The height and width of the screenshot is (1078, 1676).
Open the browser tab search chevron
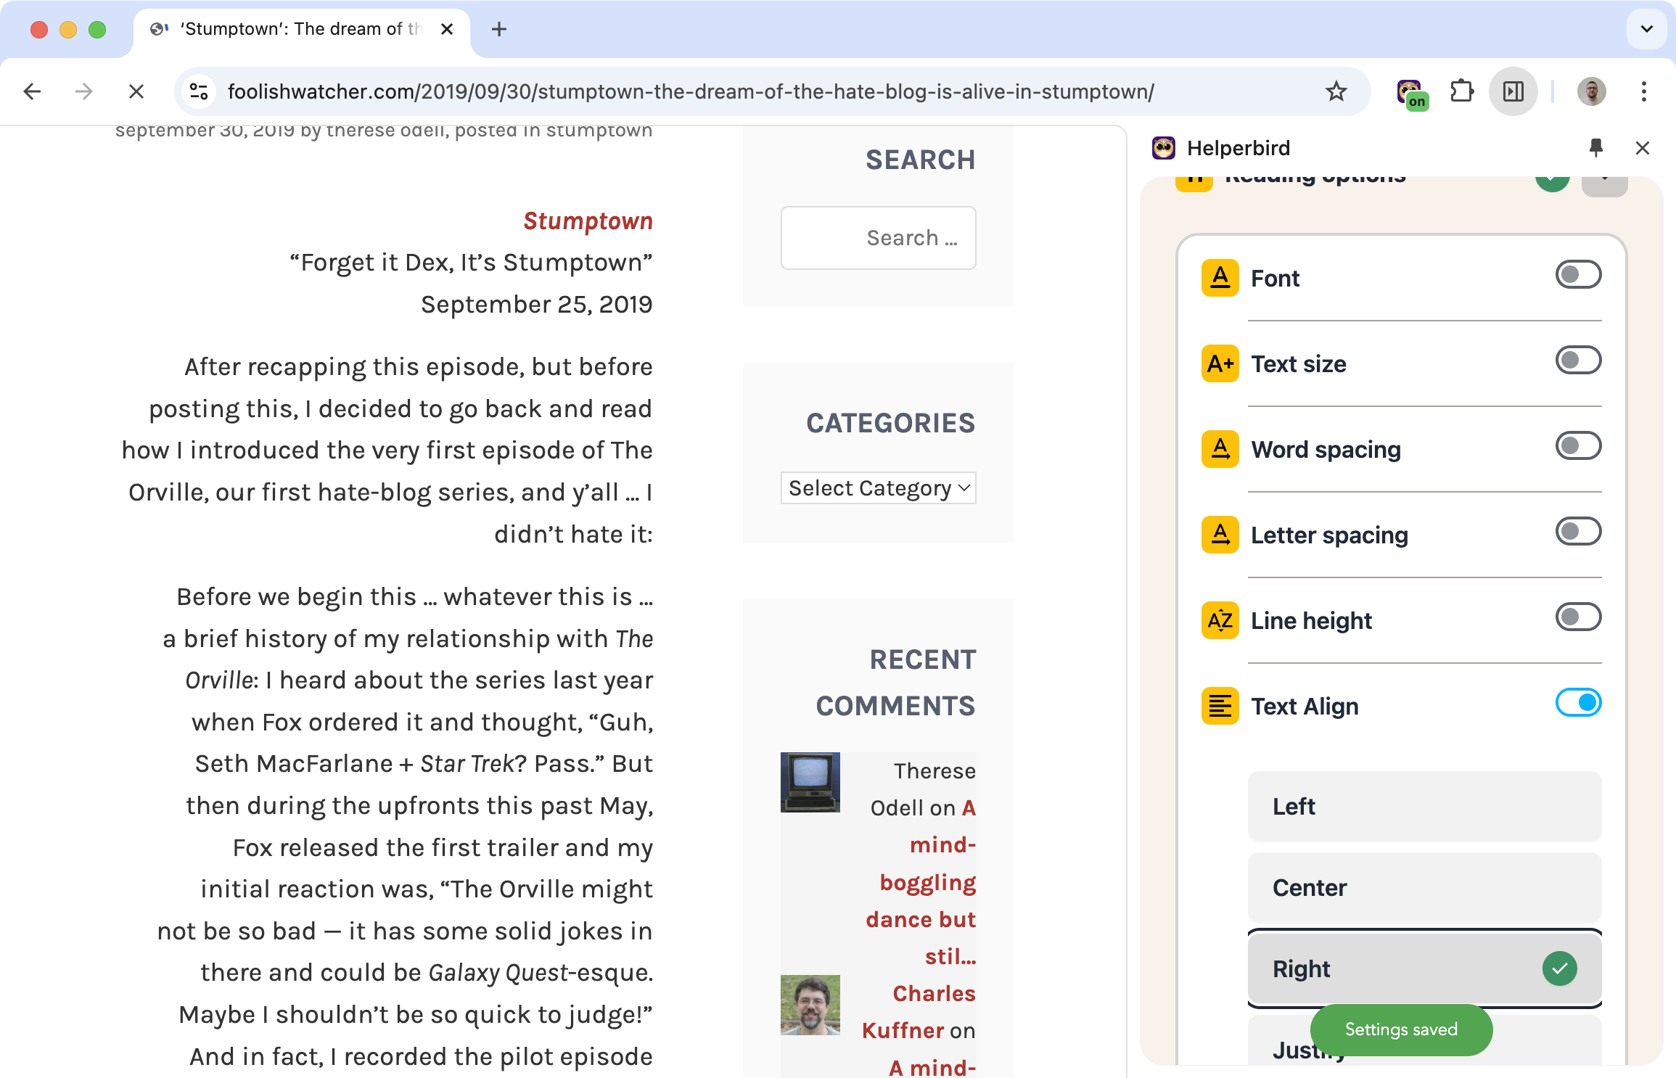(1646, 29)
